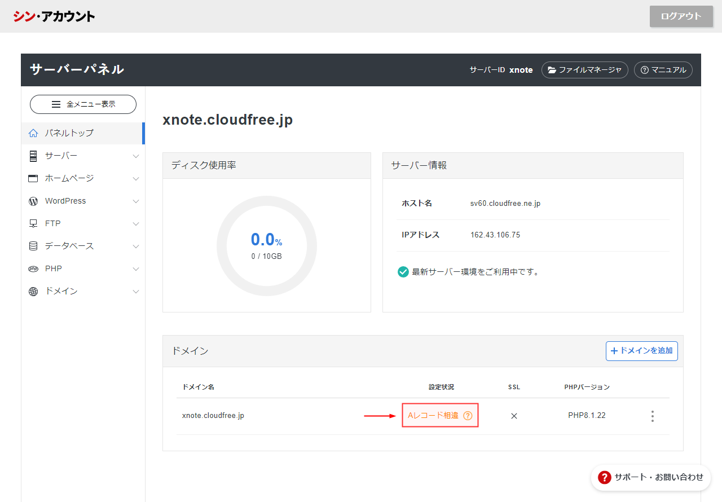
Task: Click the disk usage circular gauge
Action: click(x=267, y=246)
